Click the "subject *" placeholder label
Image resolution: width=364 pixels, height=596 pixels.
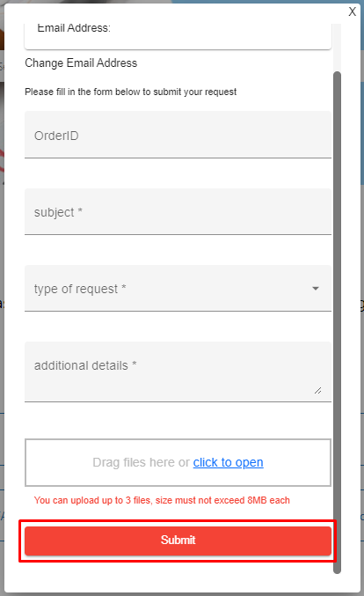(58, 212)
